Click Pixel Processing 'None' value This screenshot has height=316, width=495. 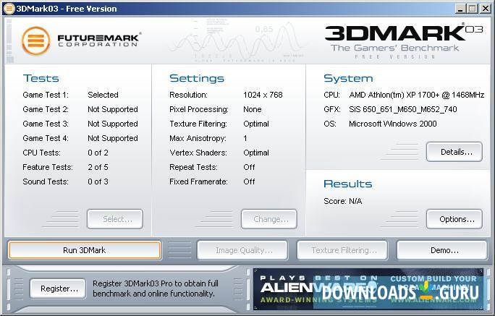tap(253, 109)
